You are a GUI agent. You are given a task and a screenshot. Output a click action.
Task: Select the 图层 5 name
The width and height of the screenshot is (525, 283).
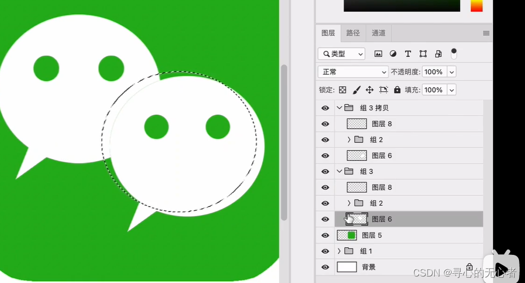click(371, 235)
